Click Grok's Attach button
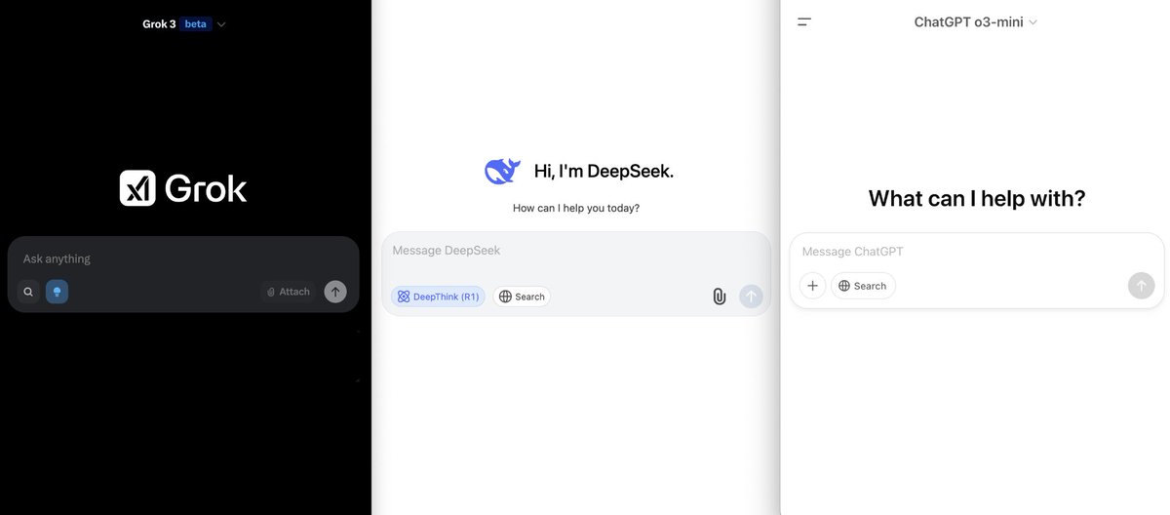1170x515 pixels. point(289,292)
